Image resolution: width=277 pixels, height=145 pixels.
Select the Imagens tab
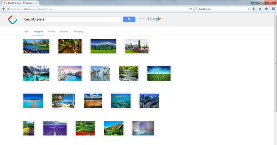38,32
